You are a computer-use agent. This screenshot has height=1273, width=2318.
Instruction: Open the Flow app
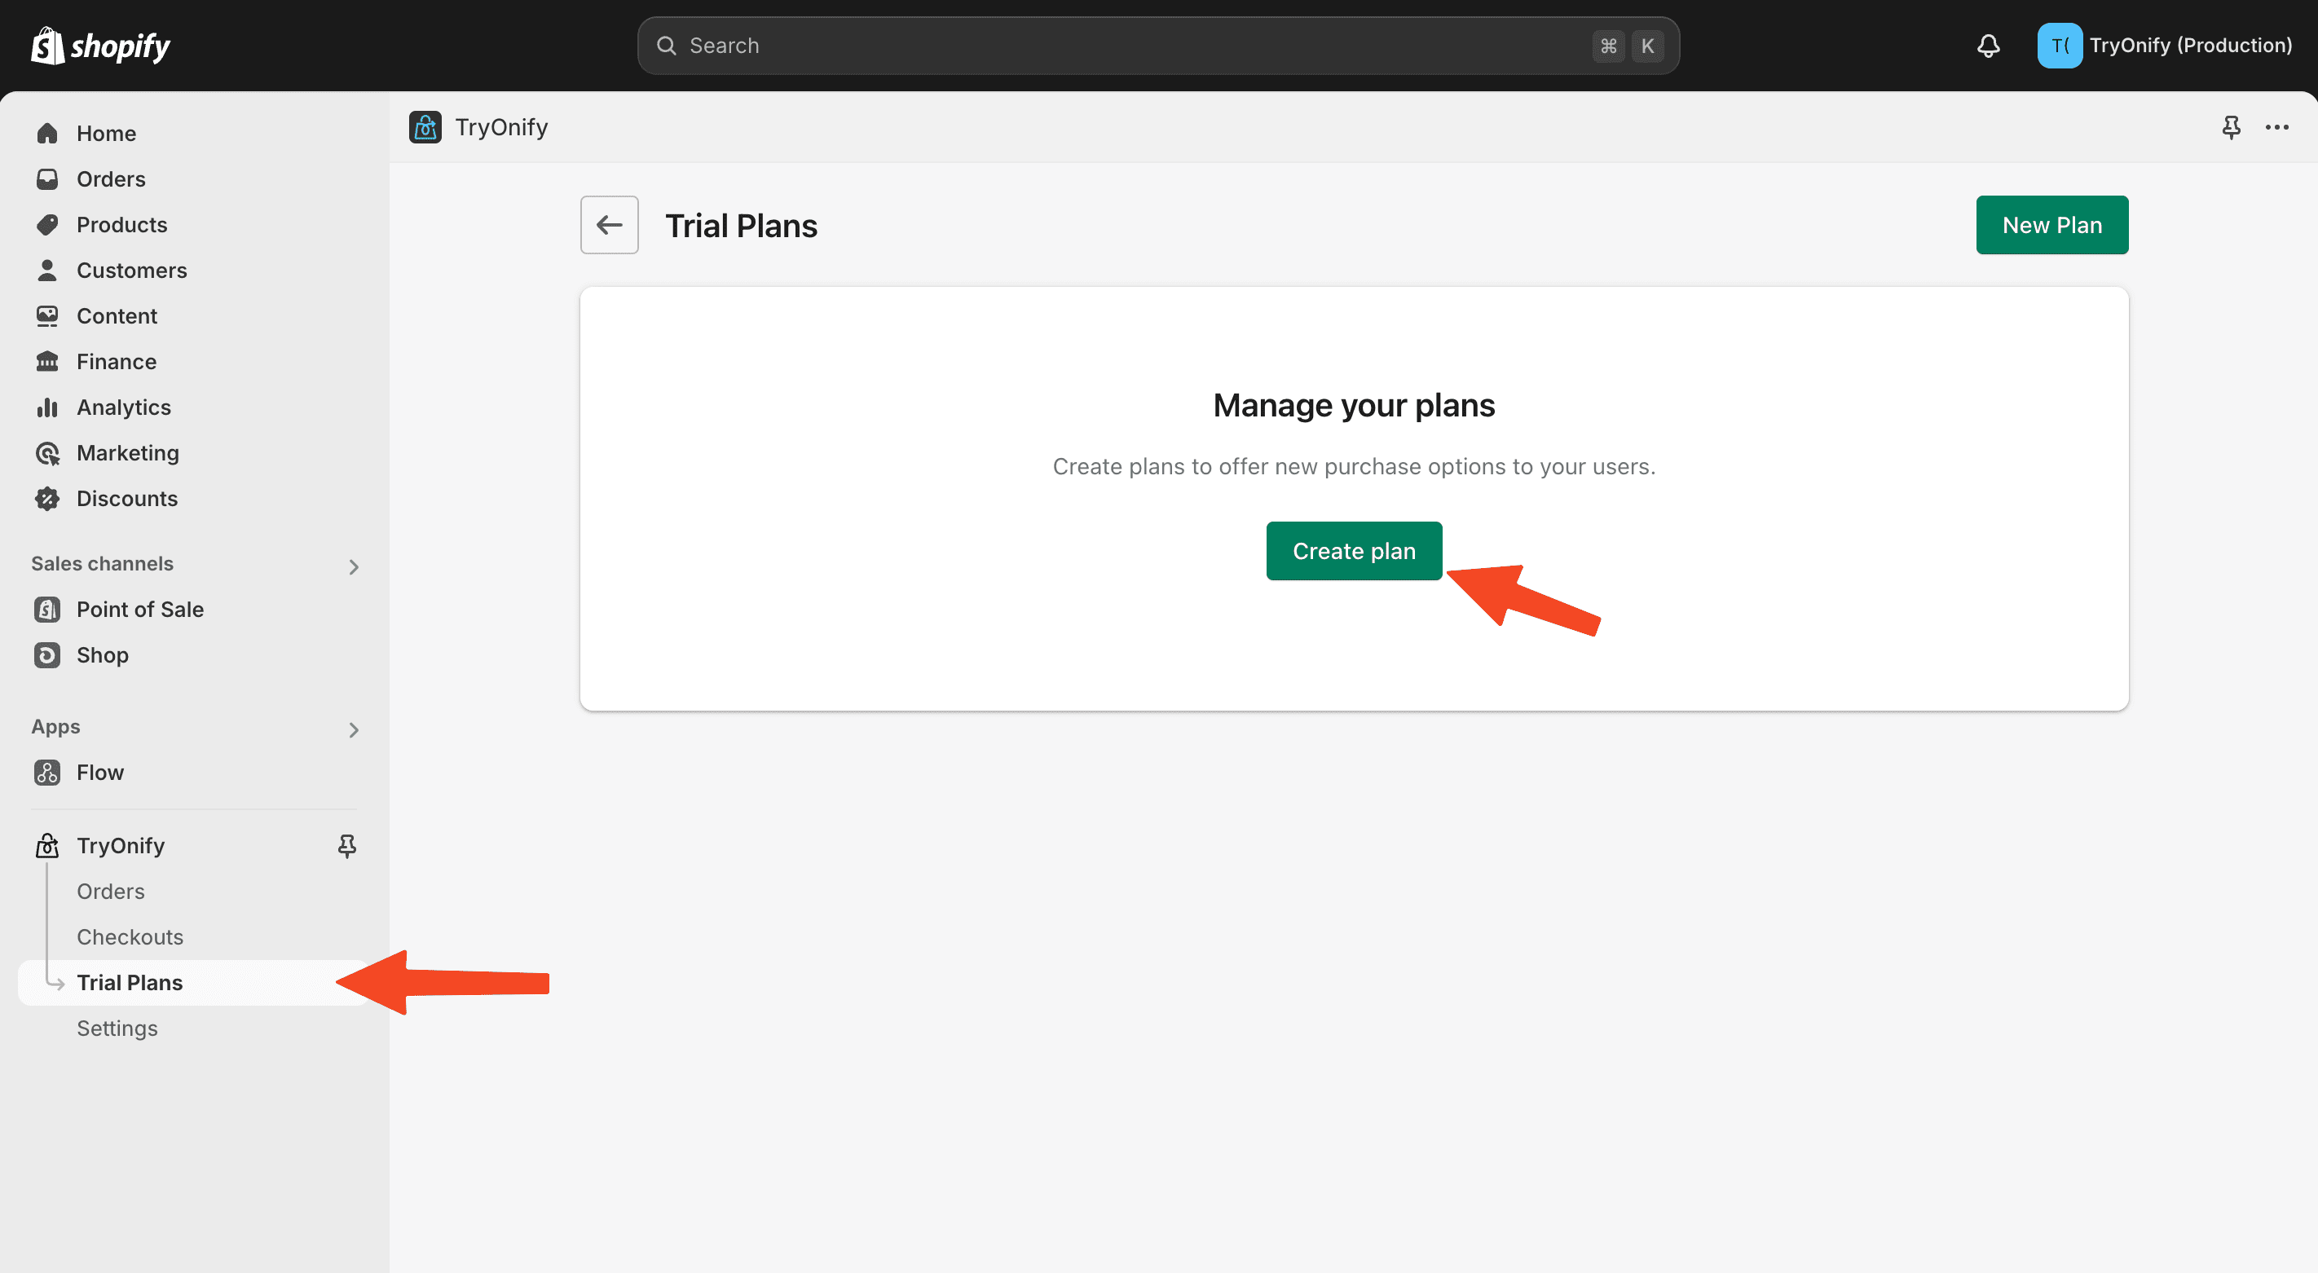pyautogui.click(x=100, y=773)
